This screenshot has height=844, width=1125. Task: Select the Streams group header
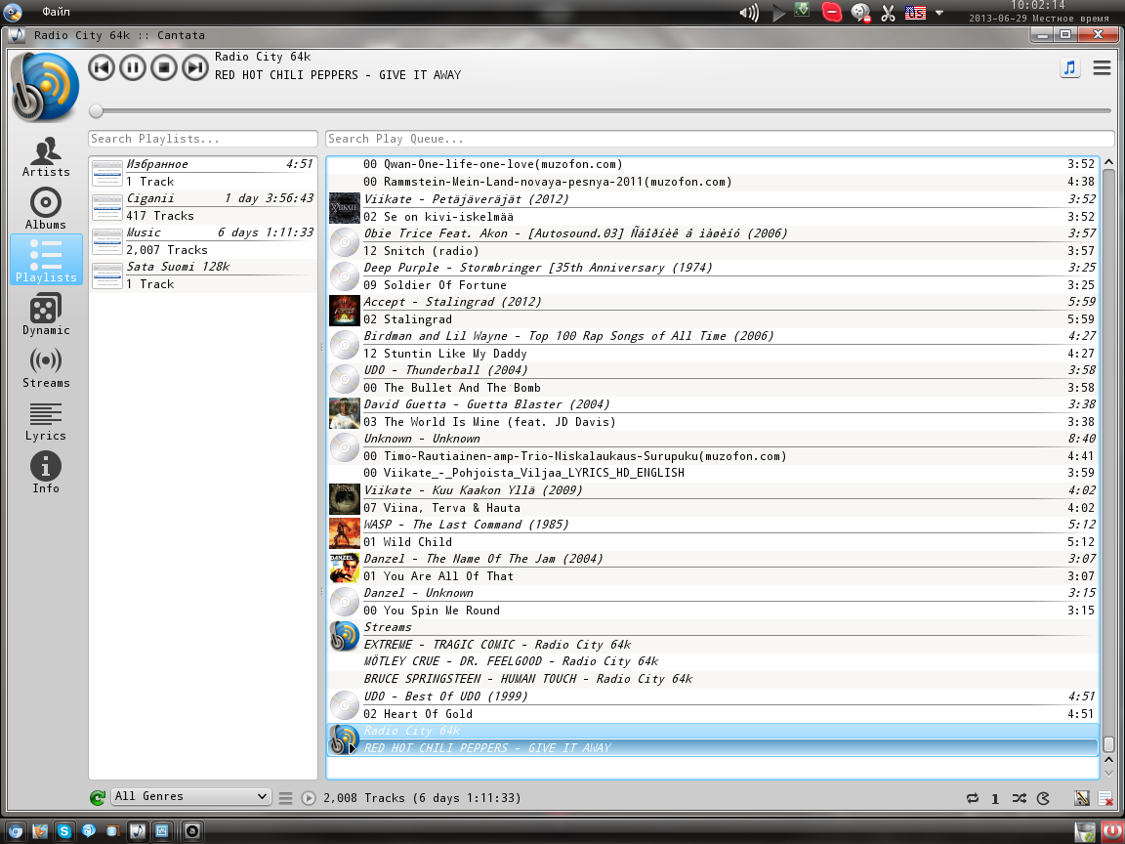click(713, 627)
